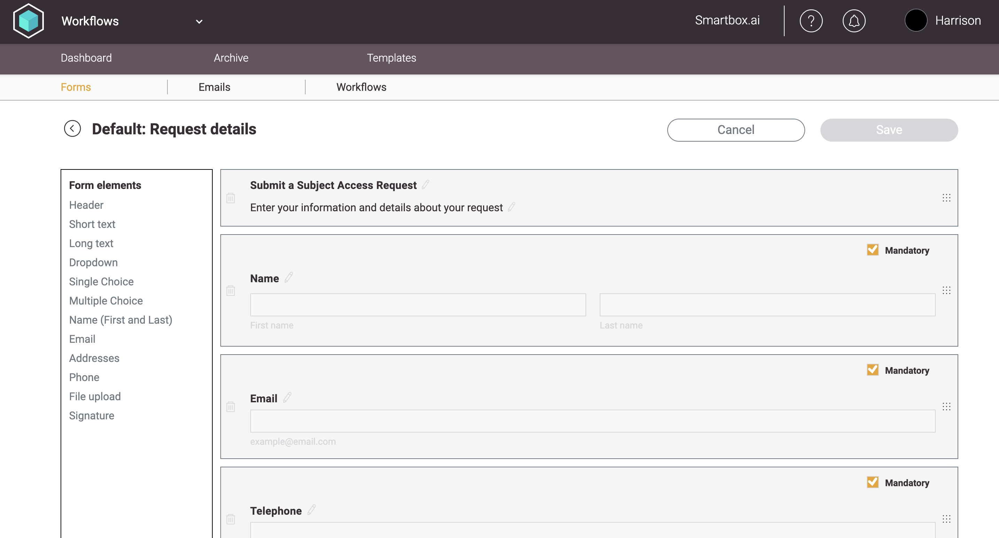Click the pencil icon next to Telephone
Screen dimensions: 999x538
coord(312,510)
